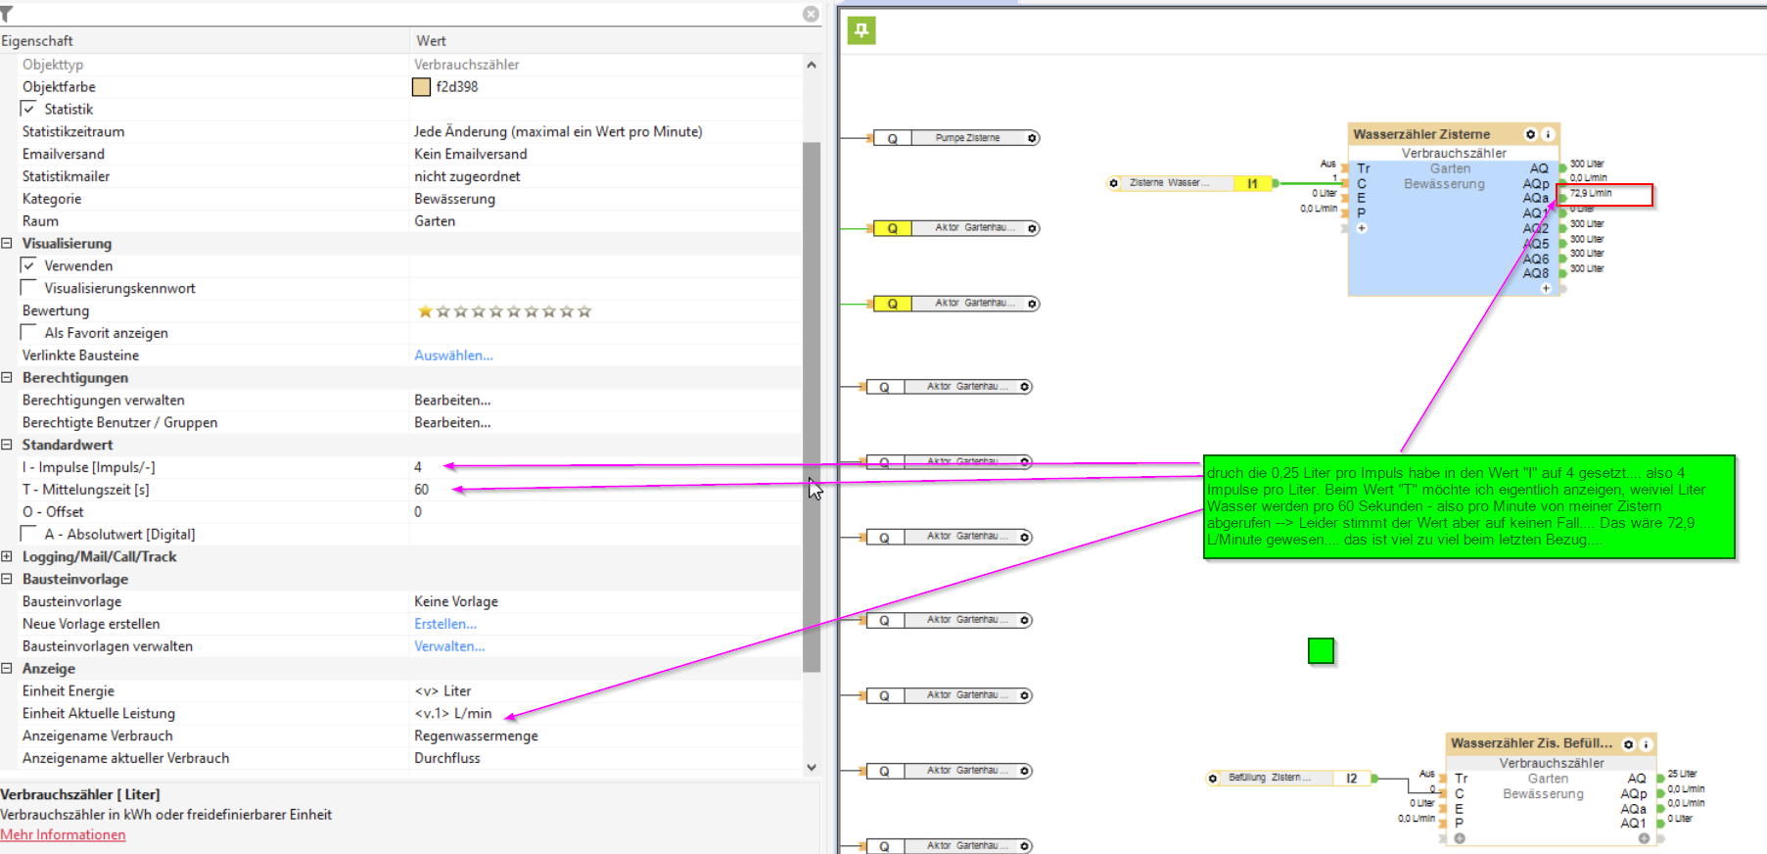
Task: Open the Mehr Informationen link
Action: pos(63,835)
